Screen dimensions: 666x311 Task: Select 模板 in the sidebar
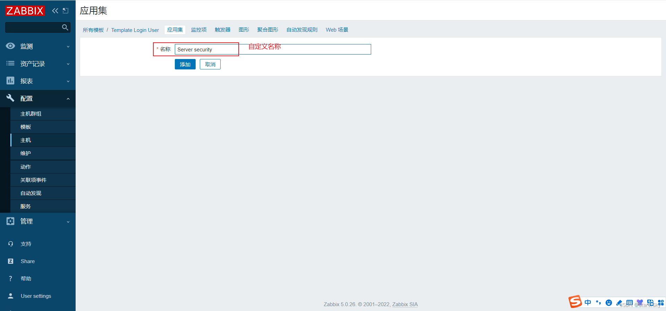pos(26,127)
